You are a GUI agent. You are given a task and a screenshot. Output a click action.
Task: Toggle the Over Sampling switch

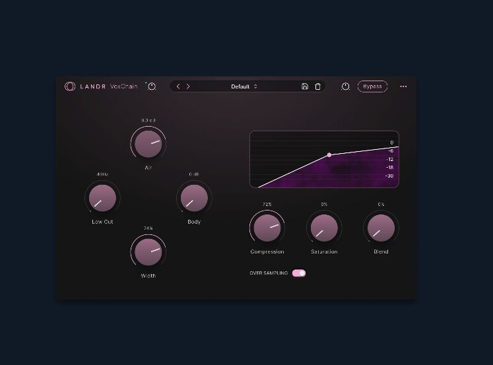coord(299,273)
